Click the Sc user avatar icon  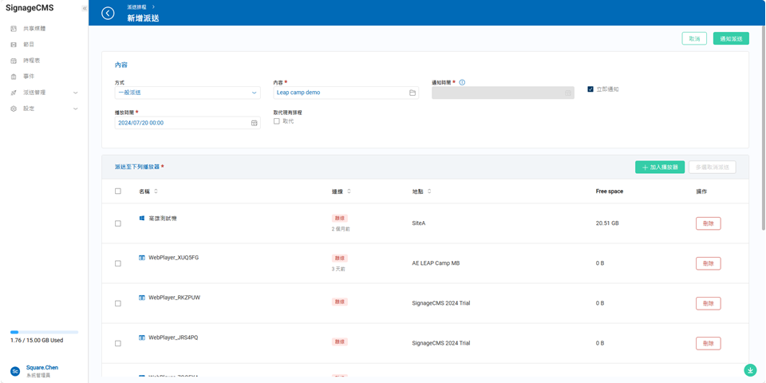click(x=15, y=371)
